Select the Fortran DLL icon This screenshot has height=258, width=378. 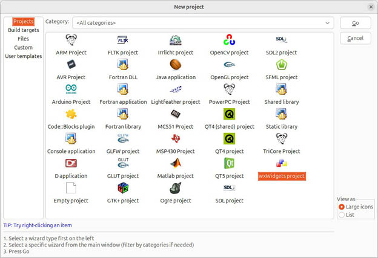(x=123, y=65)
